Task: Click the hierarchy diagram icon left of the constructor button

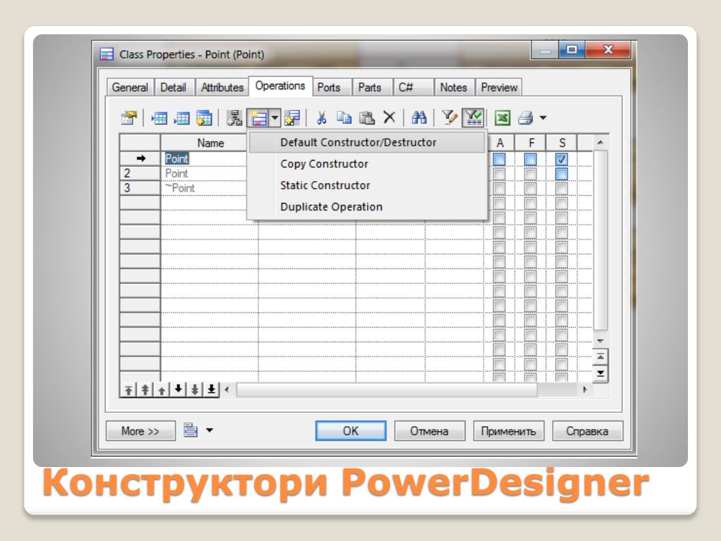Action: [x=234, y=118]
